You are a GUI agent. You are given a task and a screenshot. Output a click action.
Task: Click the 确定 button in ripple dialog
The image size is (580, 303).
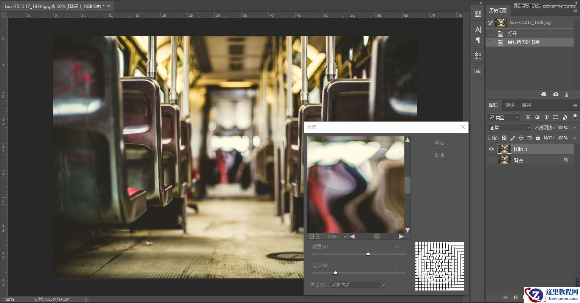[439, 143]
